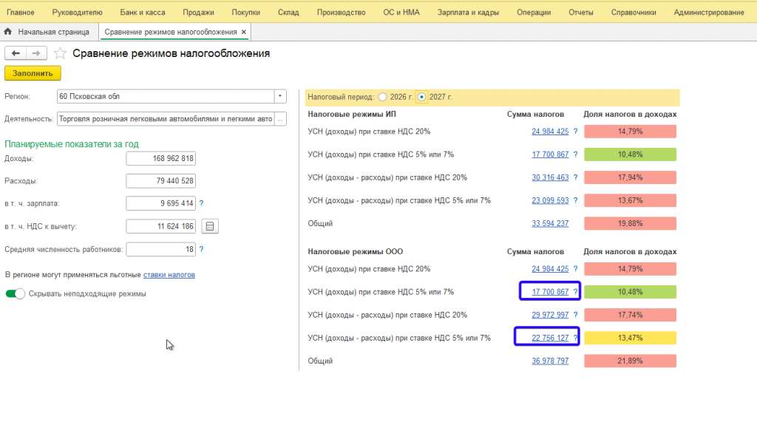Go to the home page icon
The image size is (757, 436).
(7, 32)
